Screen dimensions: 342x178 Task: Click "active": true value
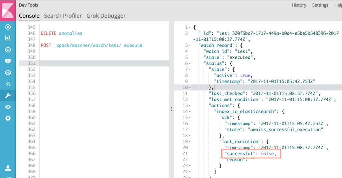245,76
